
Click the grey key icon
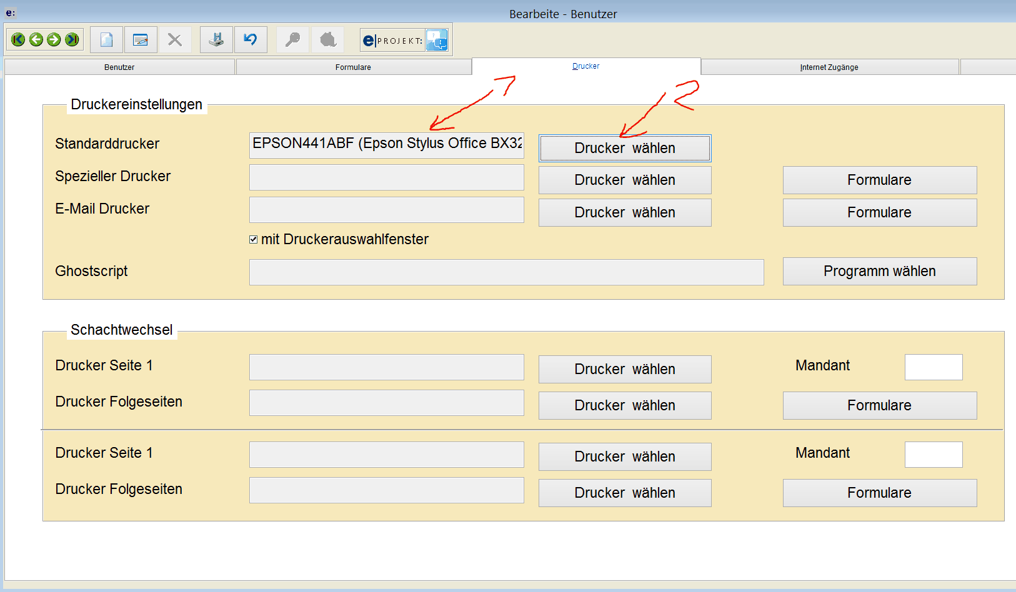tap(292, 40)
